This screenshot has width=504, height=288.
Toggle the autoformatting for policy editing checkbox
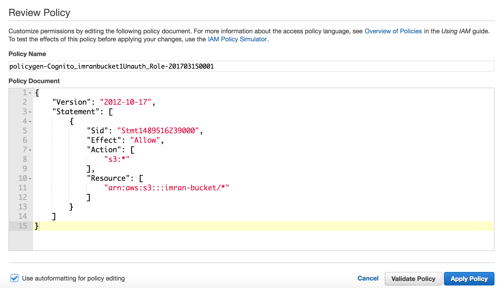click(15, 278)
